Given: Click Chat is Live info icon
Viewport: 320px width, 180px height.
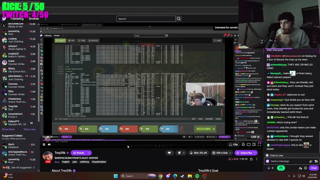Looking at the screenshot, I should pos(267,155).
